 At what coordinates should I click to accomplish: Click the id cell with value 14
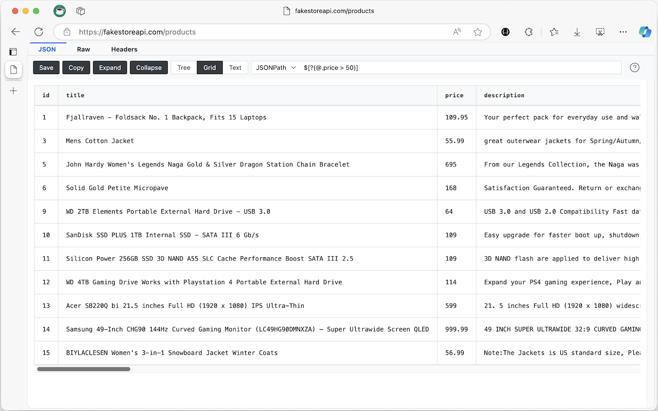point(46,329)
